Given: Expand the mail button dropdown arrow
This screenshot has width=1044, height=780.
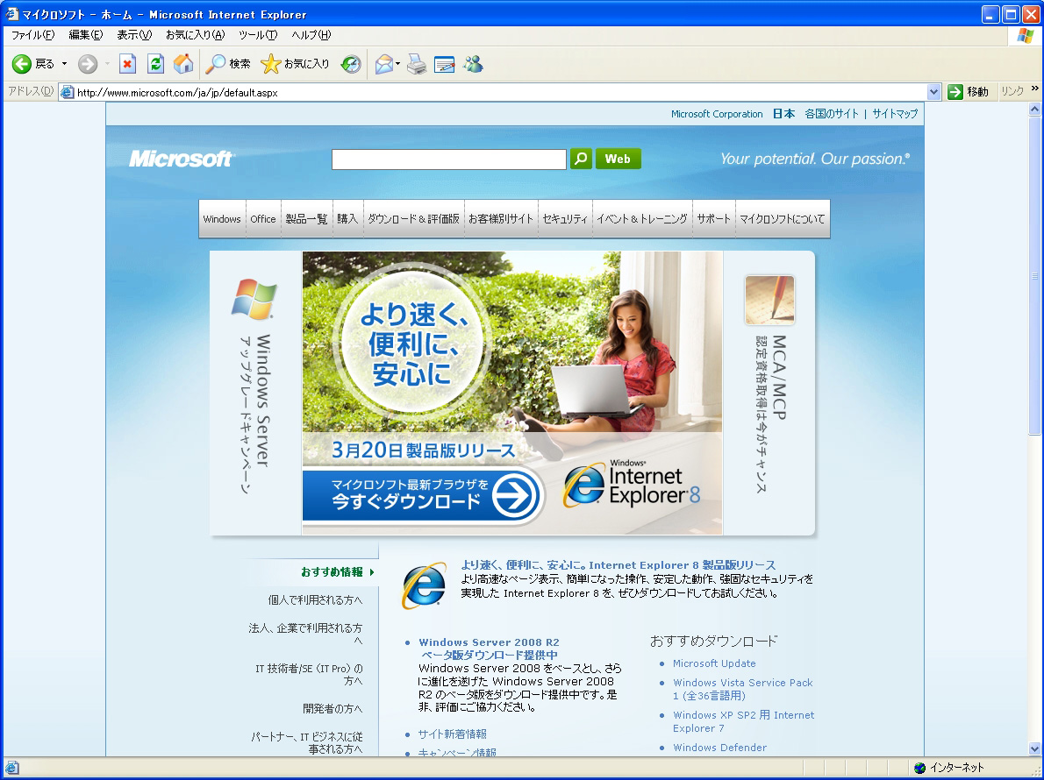Looking at the screenshot, I should tap(397, 64).
